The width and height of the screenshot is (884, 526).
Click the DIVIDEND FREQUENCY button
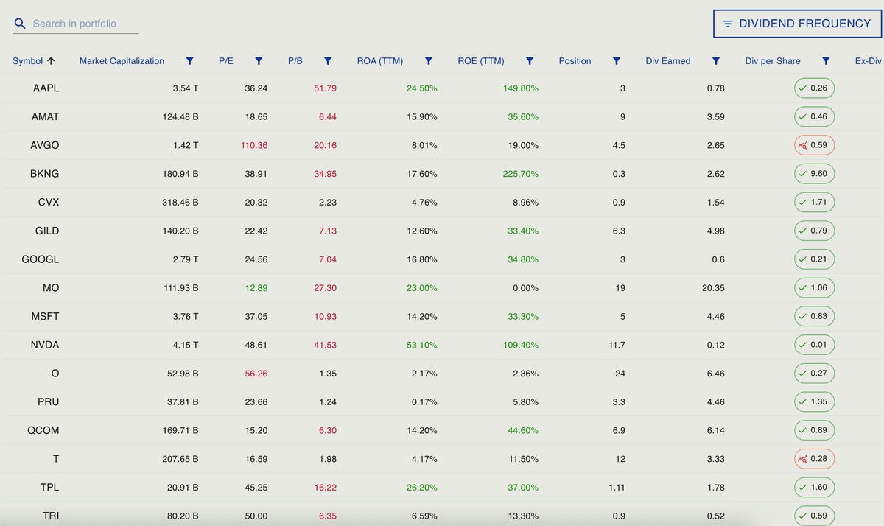pyautogui.click(x=797, y=23)
